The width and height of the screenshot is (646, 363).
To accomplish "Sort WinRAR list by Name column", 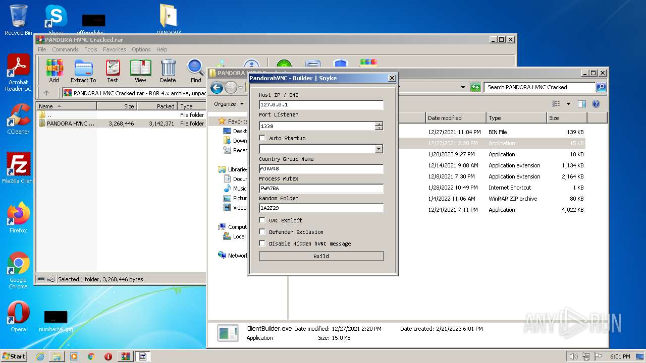I will click(66, 106).
